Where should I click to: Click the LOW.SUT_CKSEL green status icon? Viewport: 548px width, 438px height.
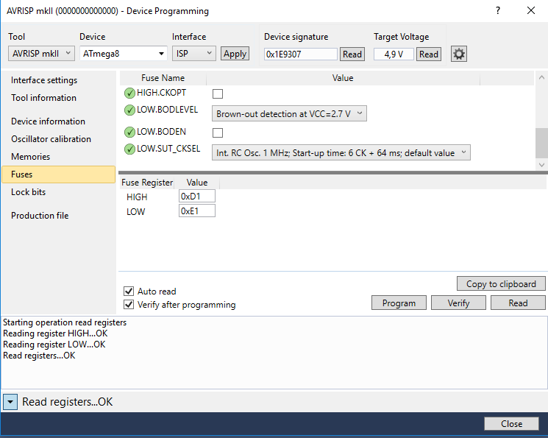pyautogui.click(x=129, y=149)
